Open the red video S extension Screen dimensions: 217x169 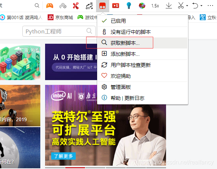pos(115,6)
